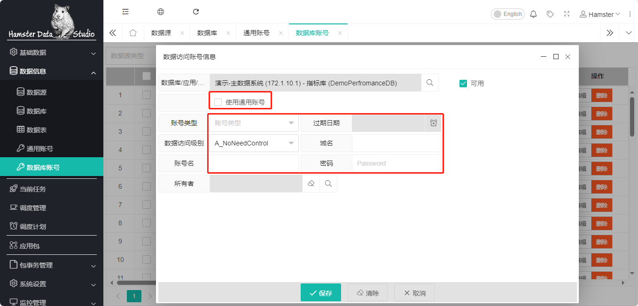This screenshot has height=306, width=638.
Task: Refresh the page with reload icon
Action: (196, 12)
